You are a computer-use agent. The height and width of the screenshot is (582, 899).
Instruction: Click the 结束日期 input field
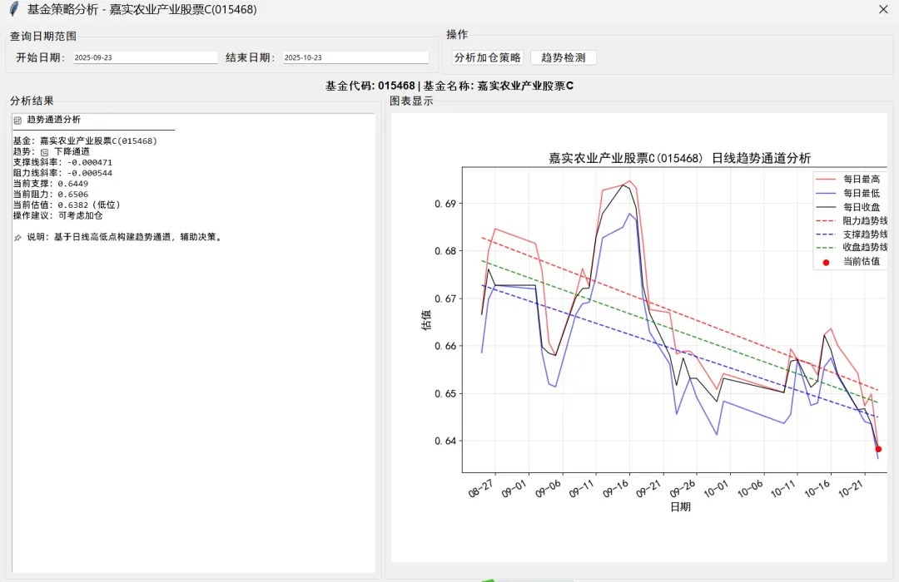coord(356,57)
